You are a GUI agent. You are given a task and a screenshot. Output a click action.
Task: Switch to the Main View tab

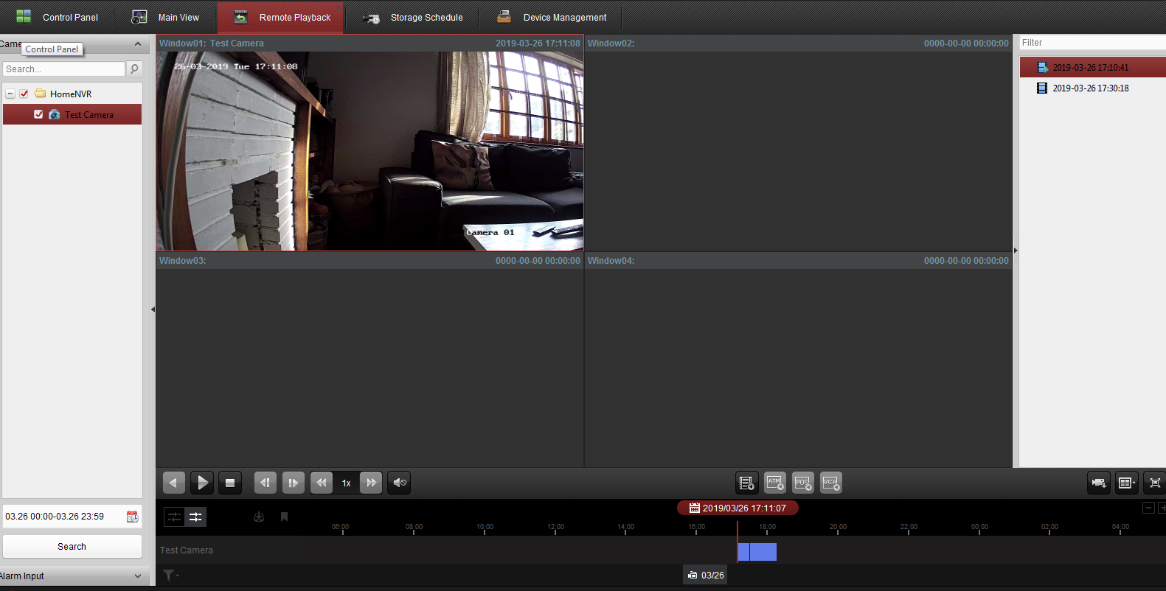(166, 17)
